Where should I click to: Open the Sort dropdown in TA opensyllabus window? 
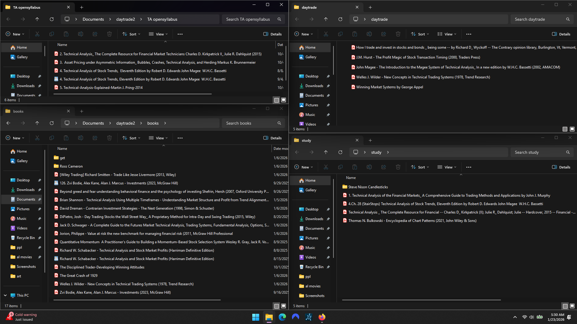131,34
